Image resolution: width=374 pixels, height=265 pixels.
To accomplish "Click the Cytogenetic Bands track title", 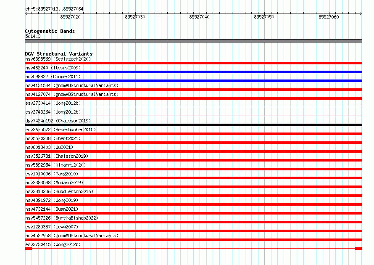I will pyautogui.click(x=50, y=31).
